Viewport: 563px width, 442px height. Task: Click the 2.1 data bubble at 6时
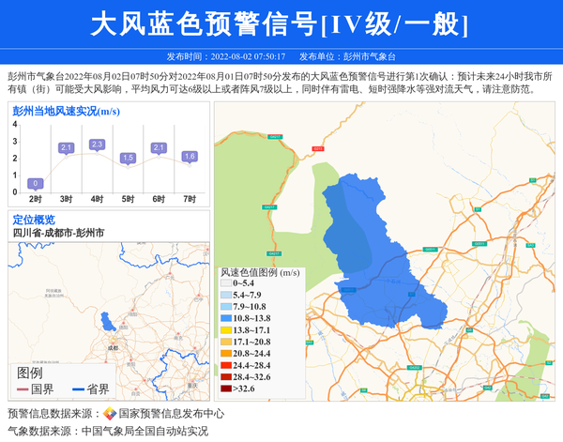(159, 148)
